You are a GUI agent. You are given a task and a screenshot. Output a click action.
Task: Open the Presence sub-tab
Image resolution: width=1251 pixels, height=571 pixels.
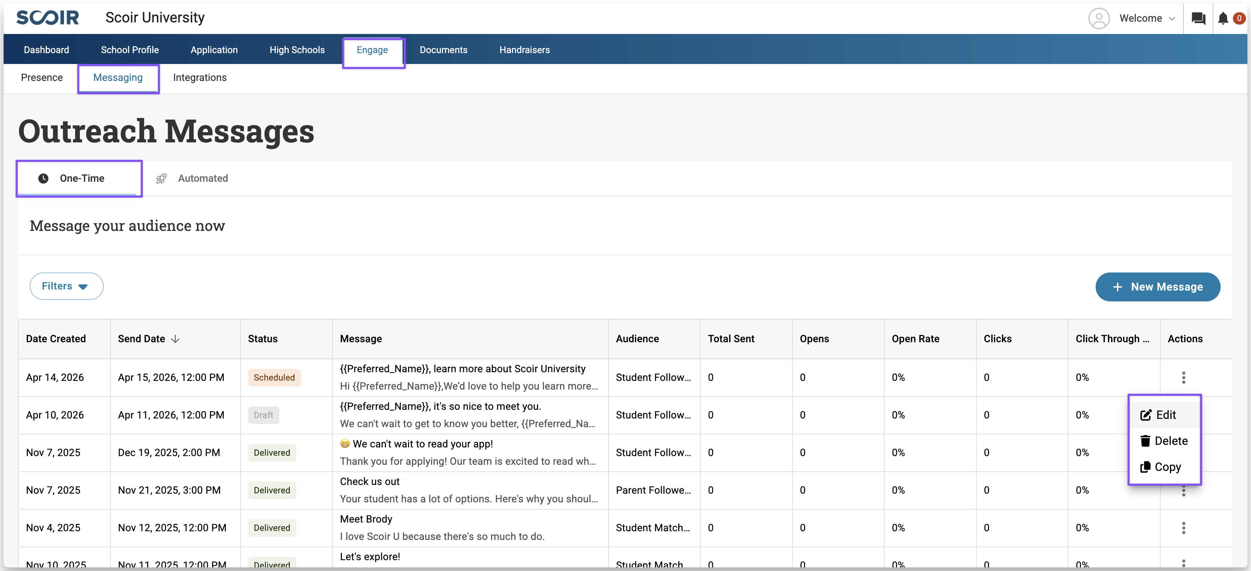(42, 78)
